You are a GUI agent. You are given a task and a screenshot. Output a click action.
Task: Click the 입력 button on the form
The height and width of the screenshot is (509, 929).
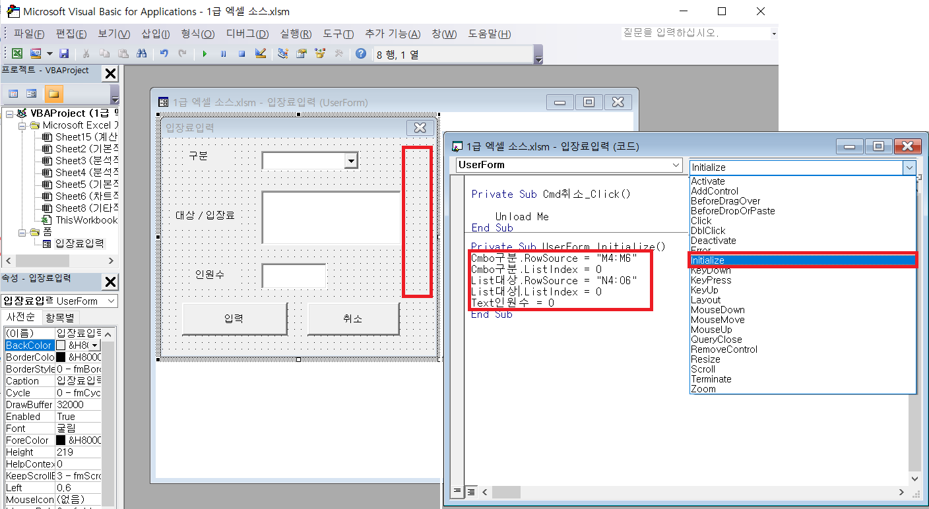(235, 319)
